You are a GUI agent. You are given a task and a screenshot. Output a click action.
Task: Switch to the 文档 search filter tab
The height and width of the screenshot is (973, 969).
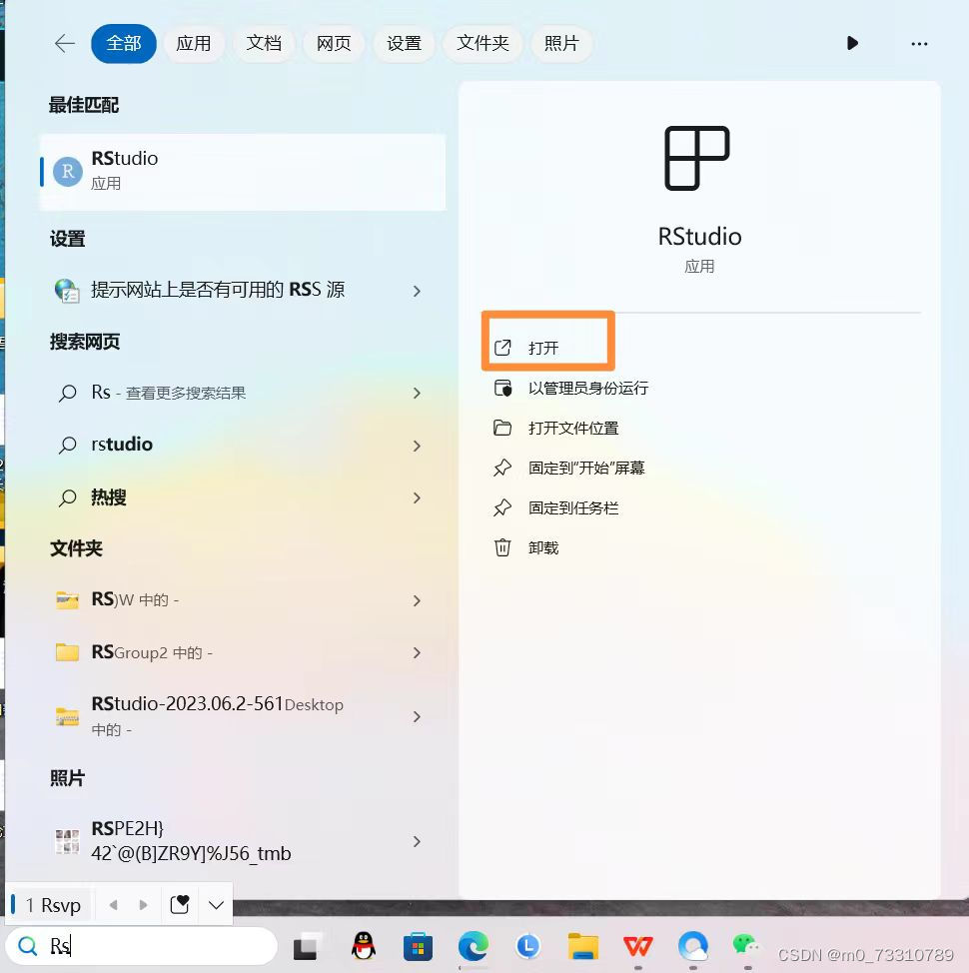click(x=264, y=43)
